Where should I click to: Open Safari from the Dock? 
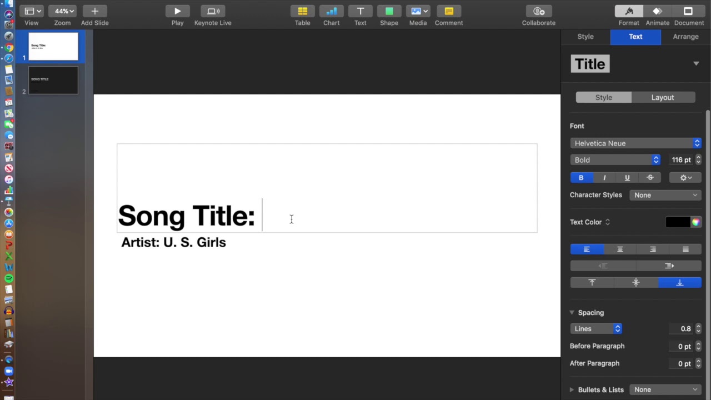[9, 58]
